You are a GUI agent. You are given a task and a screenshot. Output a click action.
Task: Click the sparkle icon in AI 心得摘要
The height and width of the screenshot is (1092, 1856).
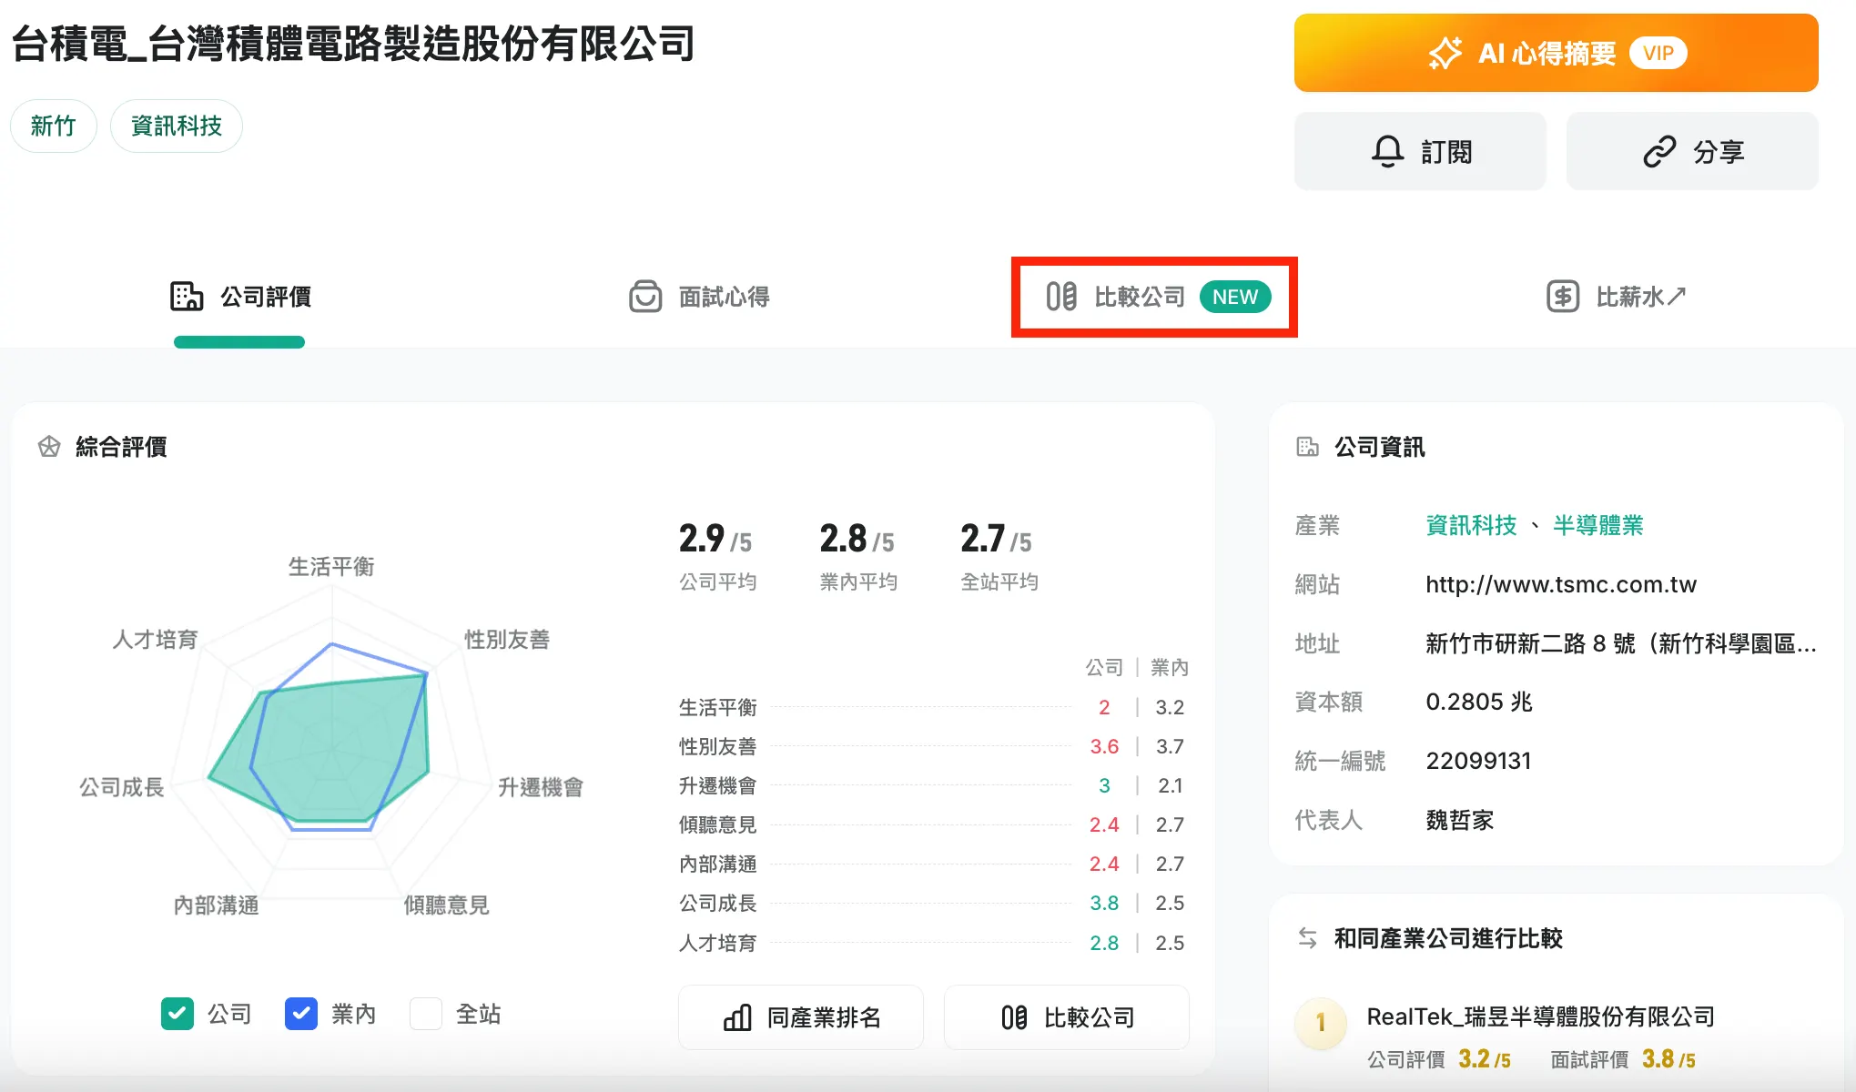tap(1445, 53)
